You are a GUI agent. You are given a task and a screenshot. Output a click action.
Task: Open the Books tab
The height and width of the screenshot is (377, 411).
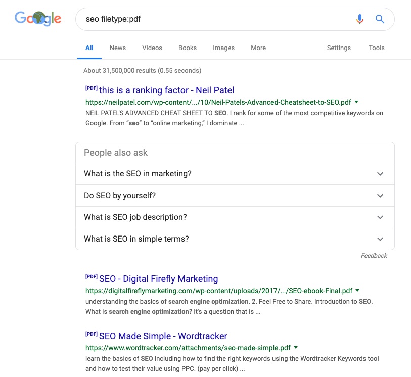[x=188, y=48]
